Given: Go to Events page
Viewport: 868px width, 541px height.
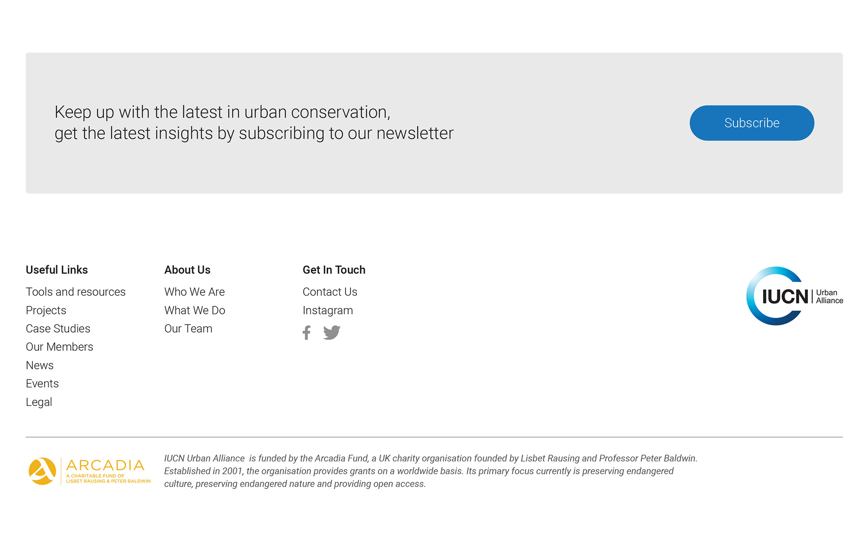Looking at the screenshot, I should click(42, 384).
